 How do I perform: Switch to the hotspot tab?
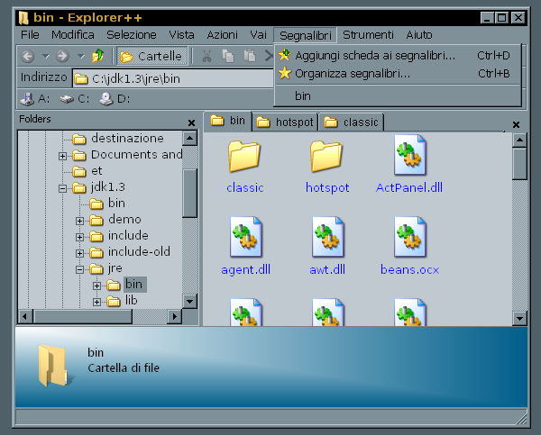(285, 122)
